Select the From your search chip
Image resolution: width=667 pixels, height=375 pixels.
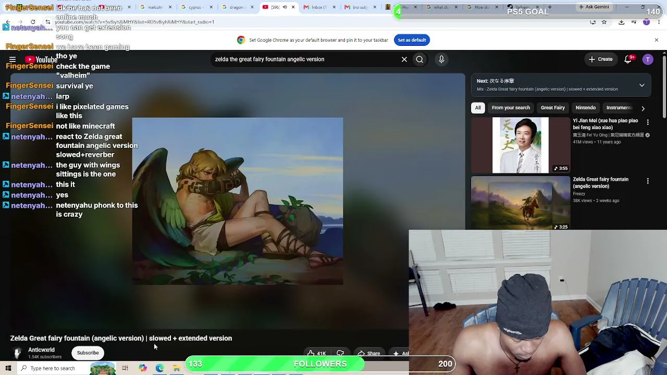pos(511,108)
